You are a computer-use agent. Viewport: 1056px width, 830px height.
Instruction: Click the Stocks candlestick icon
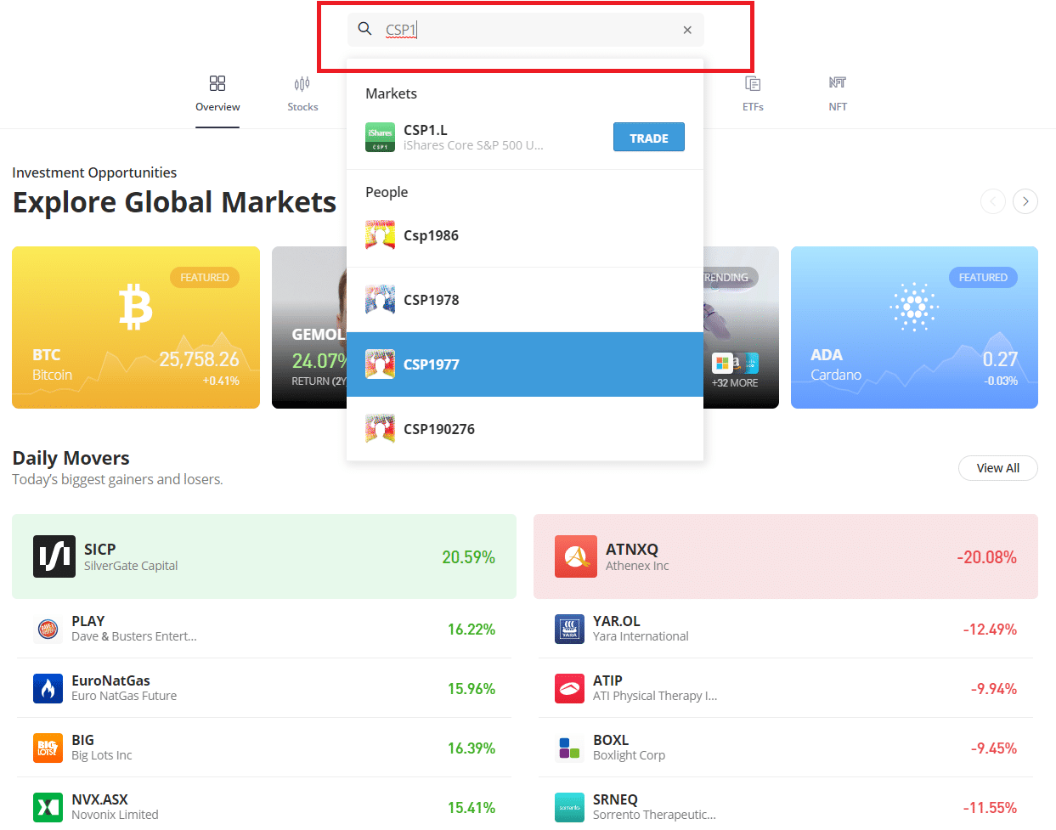(x=302, y=83)
